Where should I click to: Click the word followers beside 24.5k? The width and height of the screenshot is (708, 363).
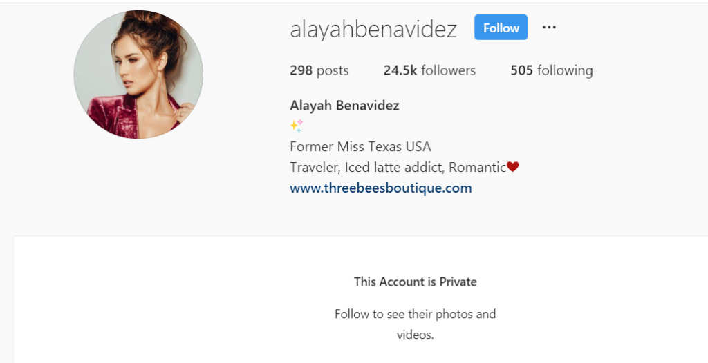[448, 70]
